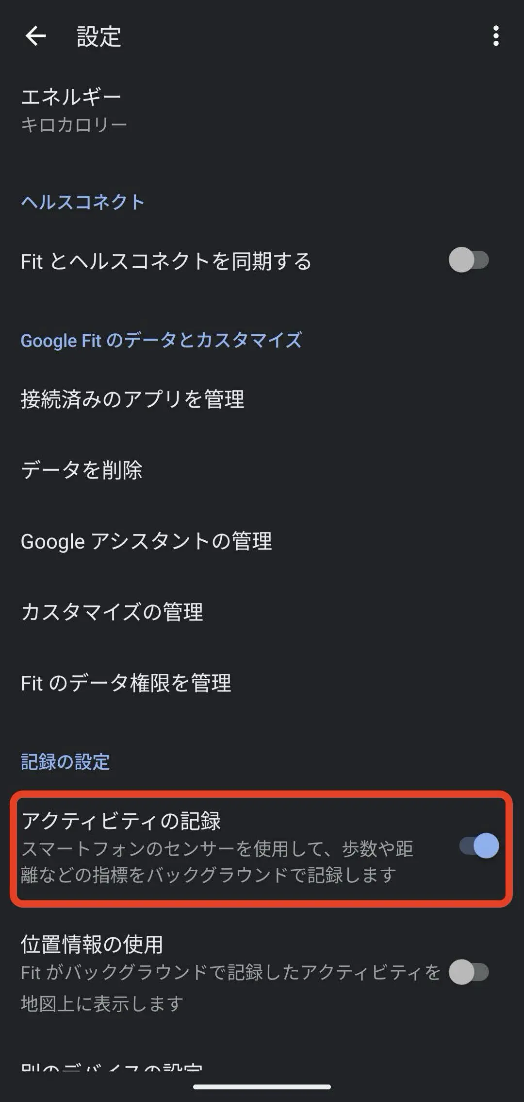Viewport: 524px width, 1102px height.
Task: Enable 位置情報の使用 toggle
Action: pos(468,972)
